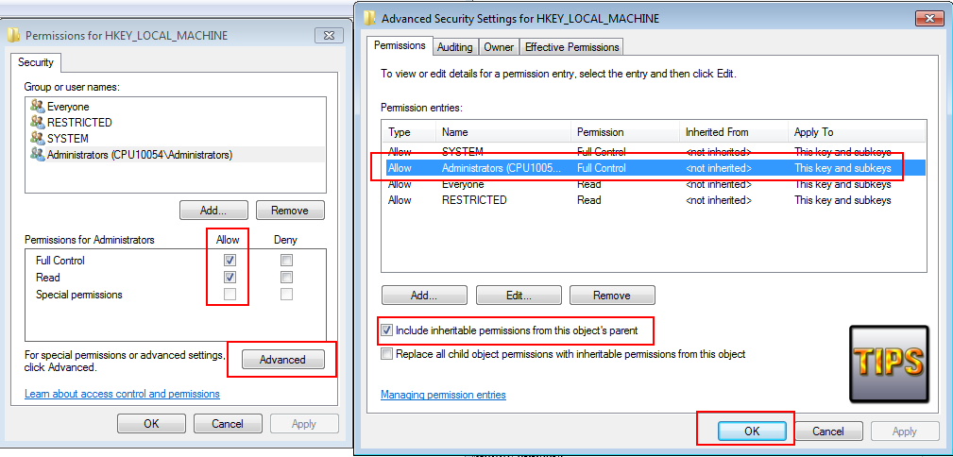Toggle Allow checkbox for Full Control
The image size is (953, 457).
(230, 261)
